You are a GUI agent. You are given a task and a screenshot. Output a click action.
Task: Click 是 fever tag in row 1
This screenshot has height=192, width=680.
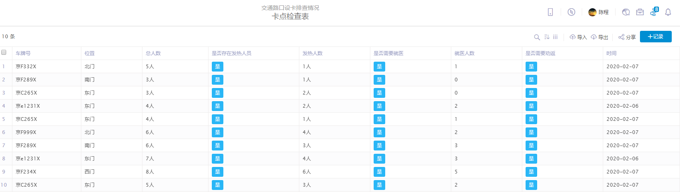218,67
